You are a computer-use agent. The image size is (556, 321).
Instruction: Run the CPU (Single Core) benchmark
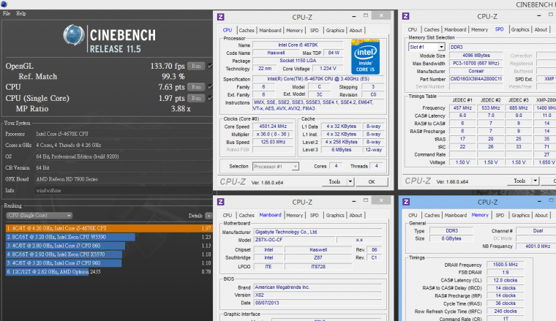[x=196, y=98]
